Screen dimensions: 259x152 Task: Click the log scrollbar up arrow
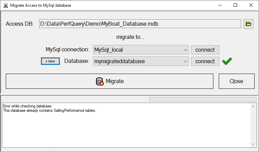[x=253, y=106]
